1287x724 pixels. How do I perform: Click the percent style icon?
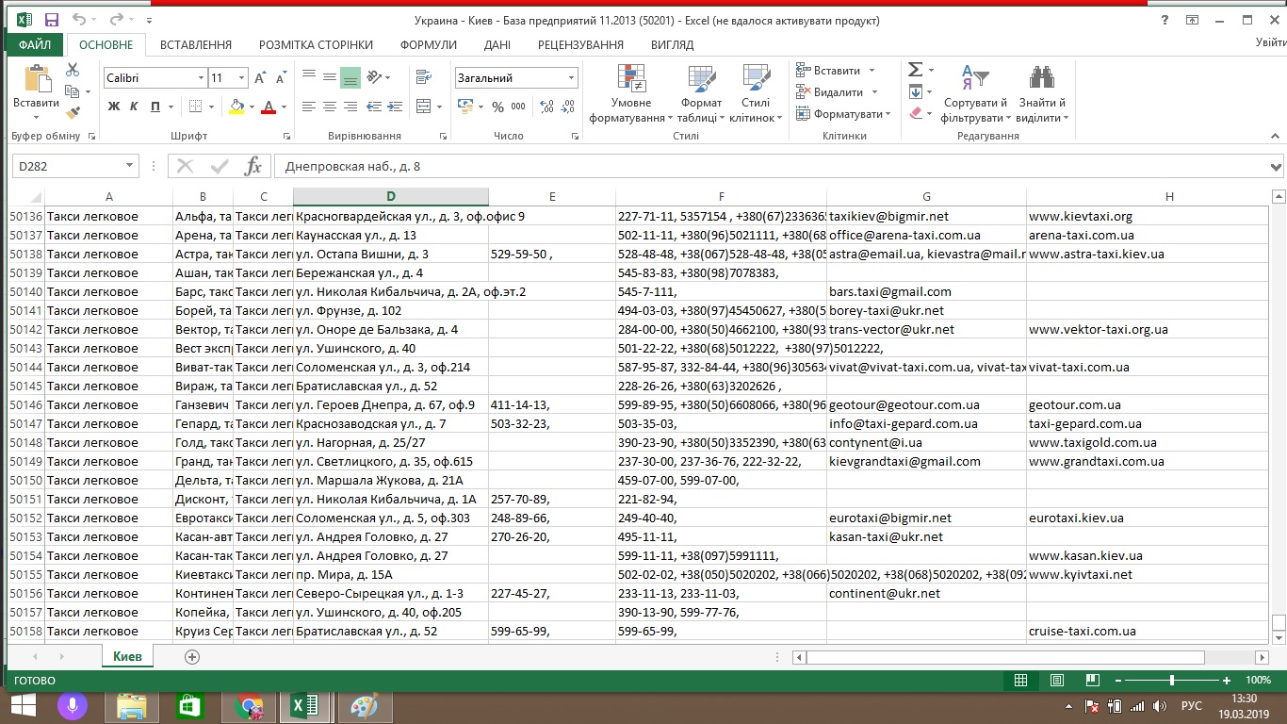click(497, 107)
